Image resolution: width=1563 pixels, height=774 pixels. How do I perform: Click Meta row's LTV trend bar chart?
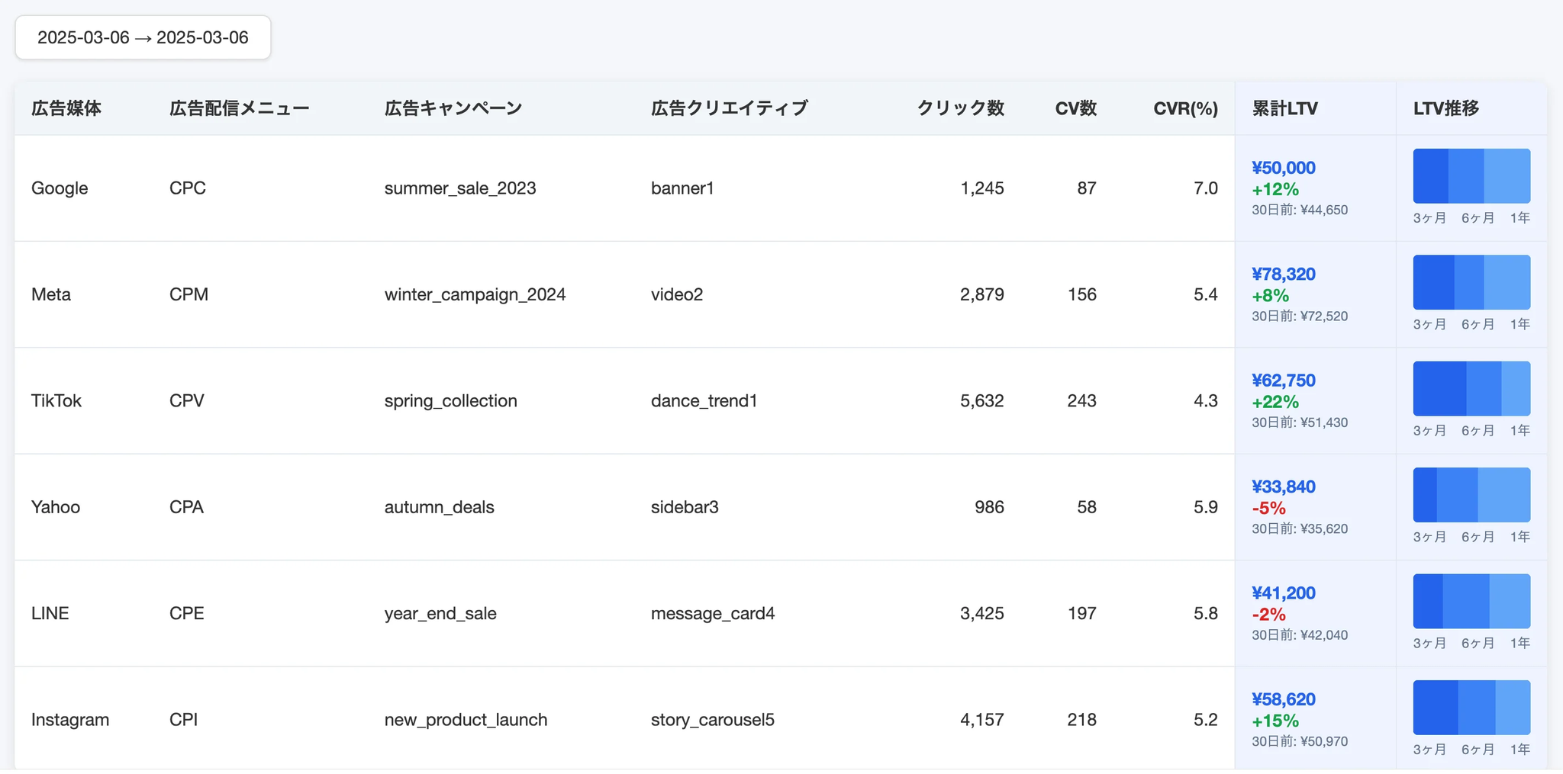coord(1471,282)
